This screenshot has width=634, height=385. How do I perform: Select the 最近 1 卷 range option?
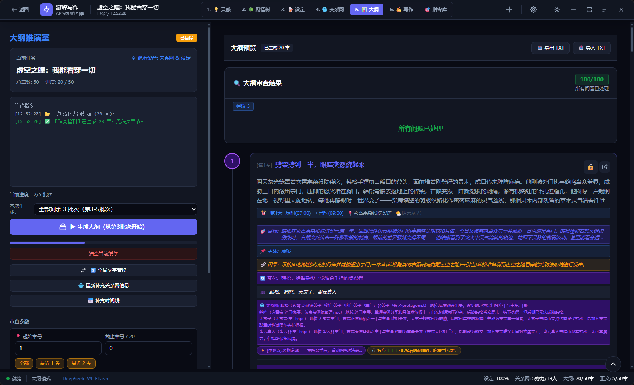tap(50, 363)
